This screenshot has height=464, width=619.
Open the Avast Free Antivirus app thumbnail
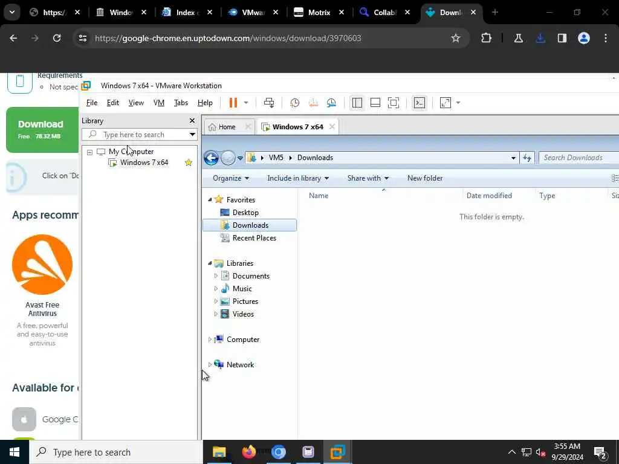[42, 265]
